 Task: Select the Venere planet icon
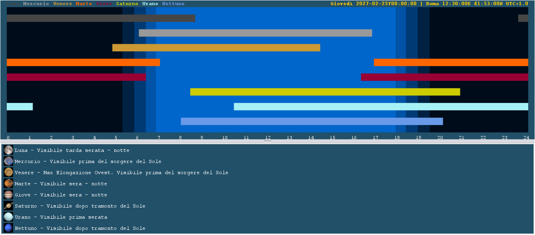8,172
